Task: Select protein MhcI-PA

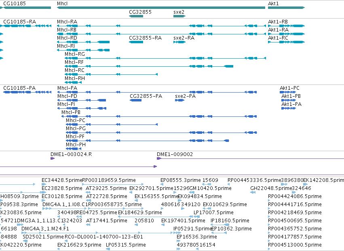Action: [157, 92]
